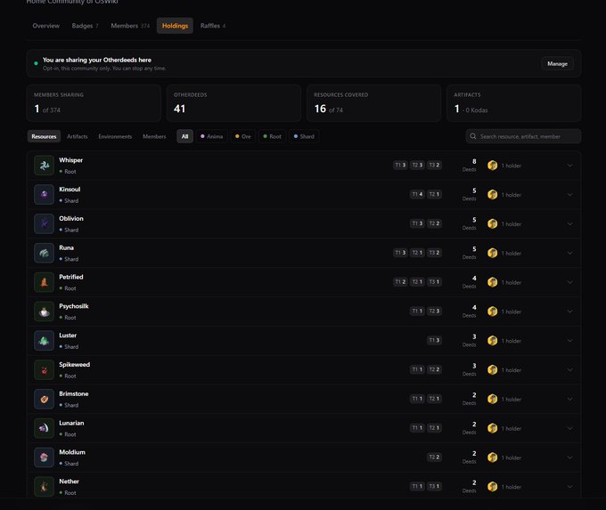Filter resources by Root
This screenshot has width=606, height=510.
(x=272, y=136)
